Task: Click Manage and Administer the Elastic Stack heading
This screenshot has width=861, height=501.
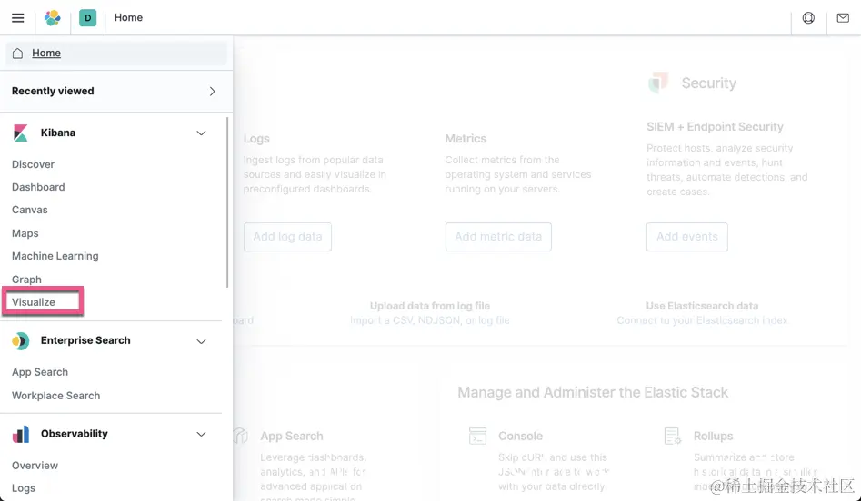Action: (x=593, y=392)
